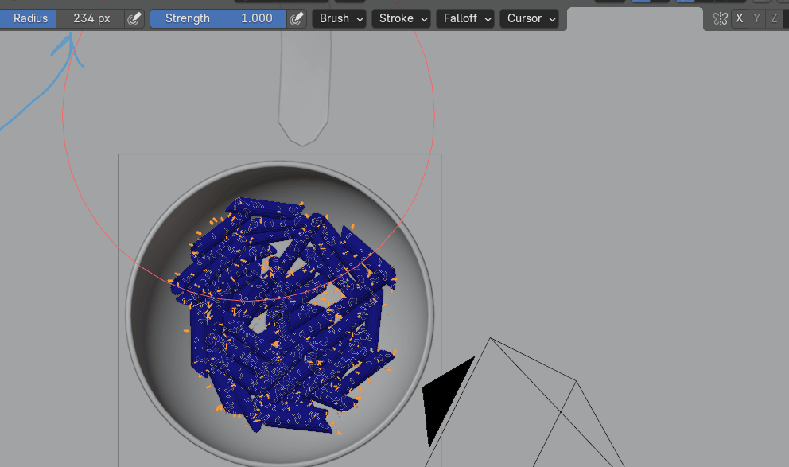
Task: Click the butterfly mirror symmetry icon
Action: tap(721, 18)
